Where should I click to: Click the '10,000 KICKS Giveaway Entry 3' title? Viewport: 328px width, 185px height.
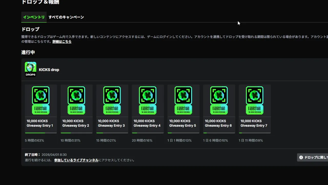111,123
